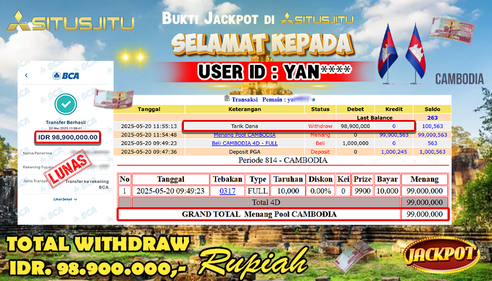Open the 0317 tebakan link
Image resolution: width=492 pixels, height=281 pixels.
pos(227,191)
